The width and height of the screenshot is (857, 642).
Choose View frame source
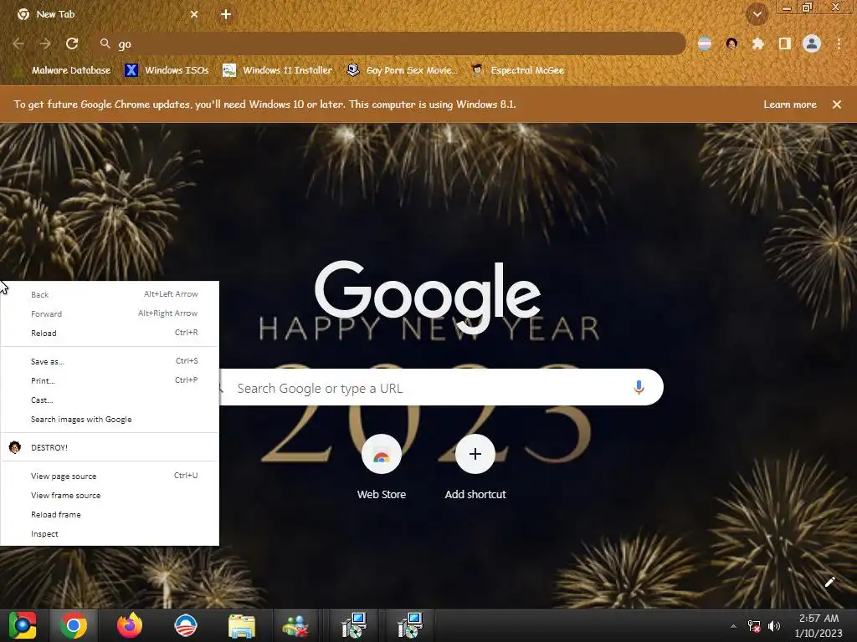pyautogui.click(x=110, y=495)
